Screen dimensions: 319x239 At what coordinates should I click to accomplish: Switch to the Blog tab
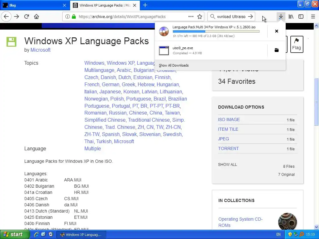point(35,5)
